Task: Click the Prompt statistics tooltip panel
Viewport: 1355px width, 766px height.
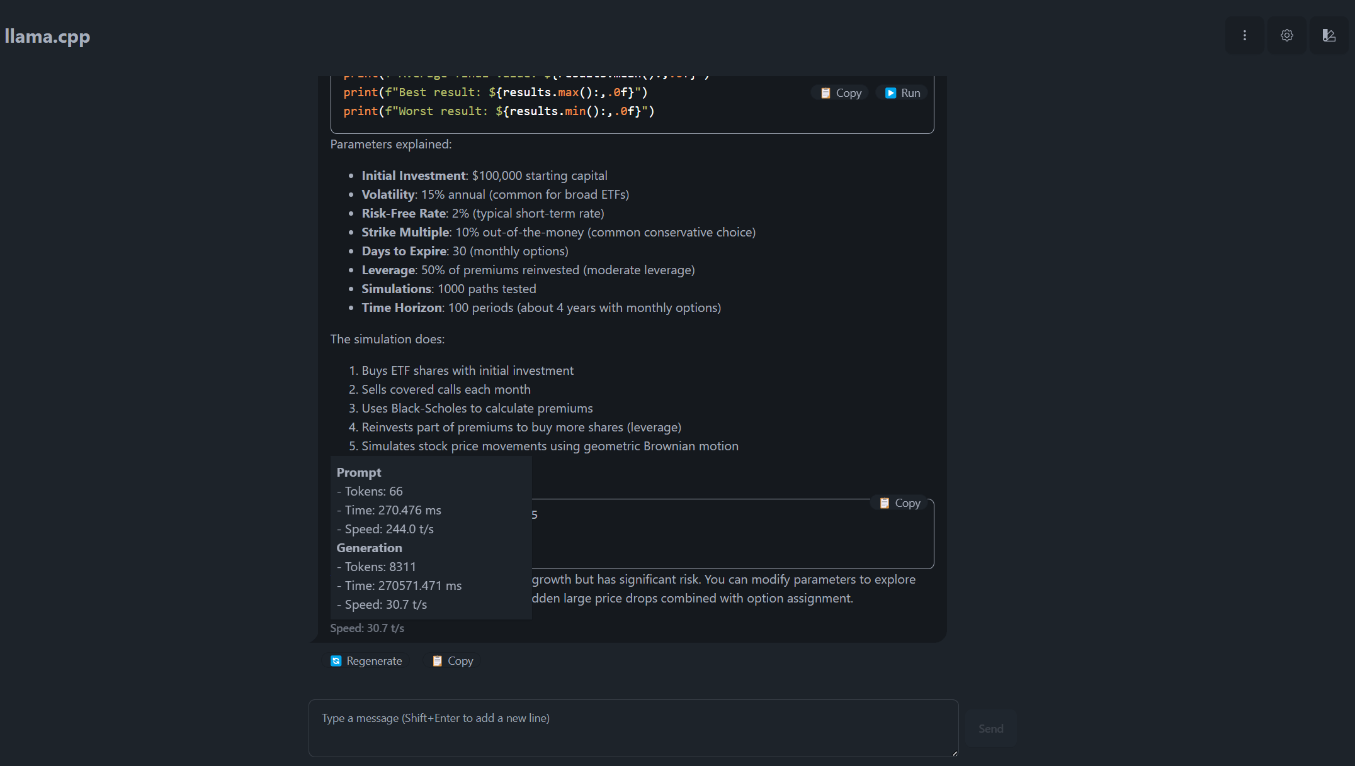Action: (x=431, y=538)
